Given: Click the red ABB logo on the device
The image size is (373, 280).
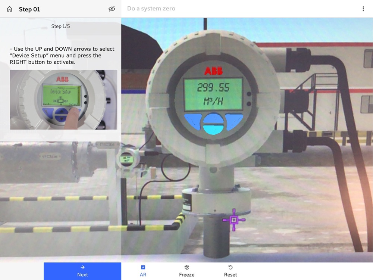Looking at the screenshot, I should coord(214,71).
